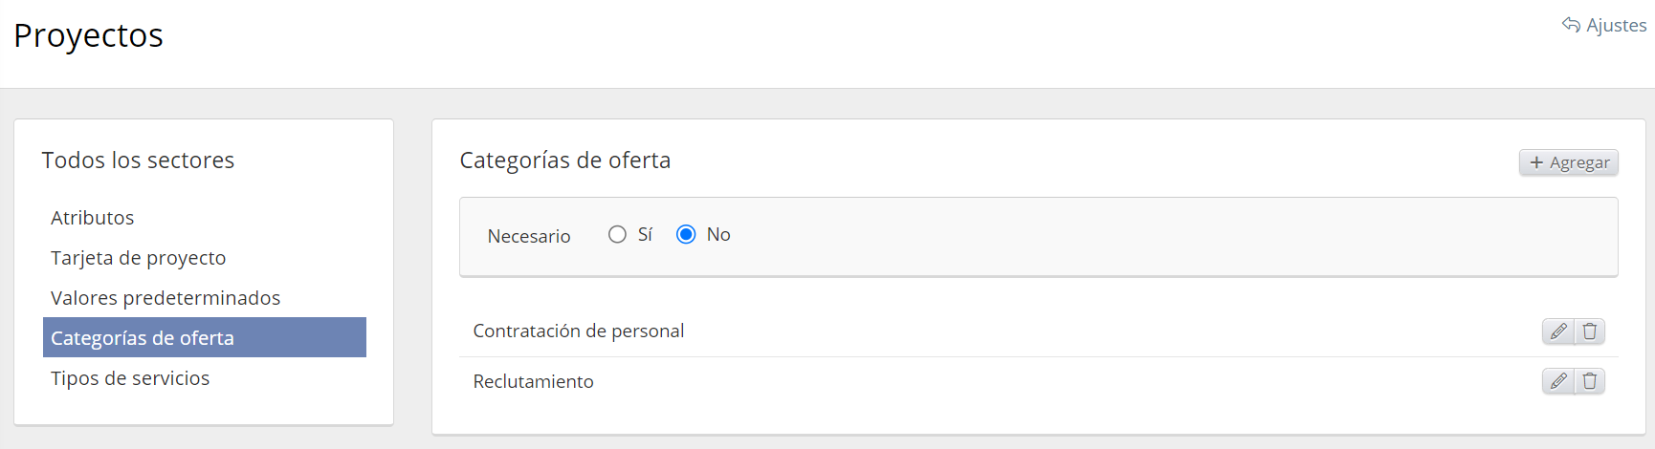Return to Ajustes via the top link
The image size is (1655, 449).
pos(1616,25)
